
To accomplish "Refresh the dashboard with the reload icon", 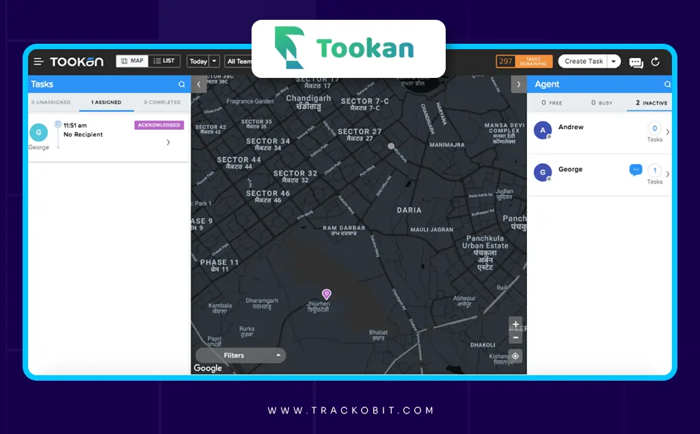I will [656, 61].
